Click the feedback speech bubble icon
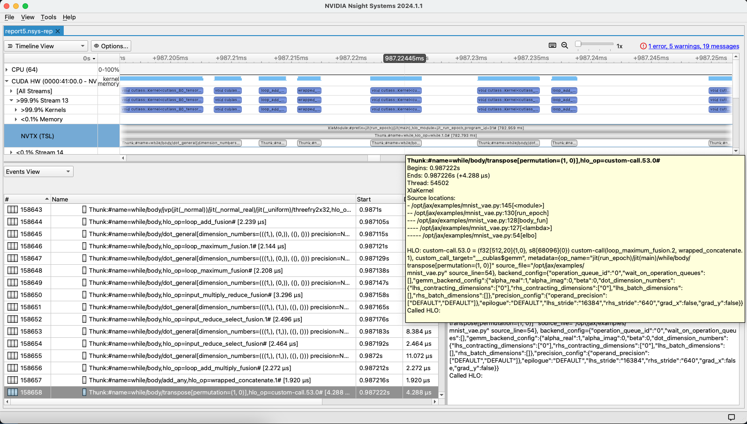This screenshot has height=424, width=747. click(x=731, y=417)
